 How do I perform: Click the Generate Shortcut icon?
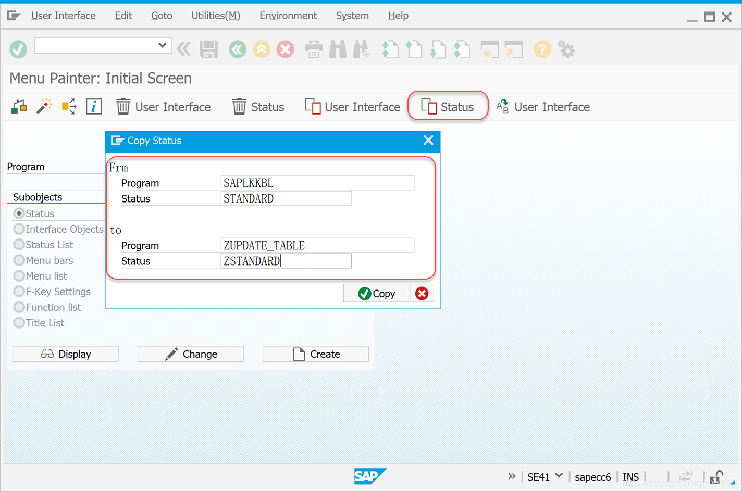(x=514, y=49)
